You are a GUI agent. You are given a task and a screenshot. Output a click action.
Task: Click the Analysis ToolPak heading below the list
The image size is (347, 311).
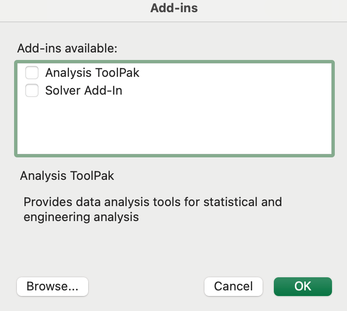[67, 176]
